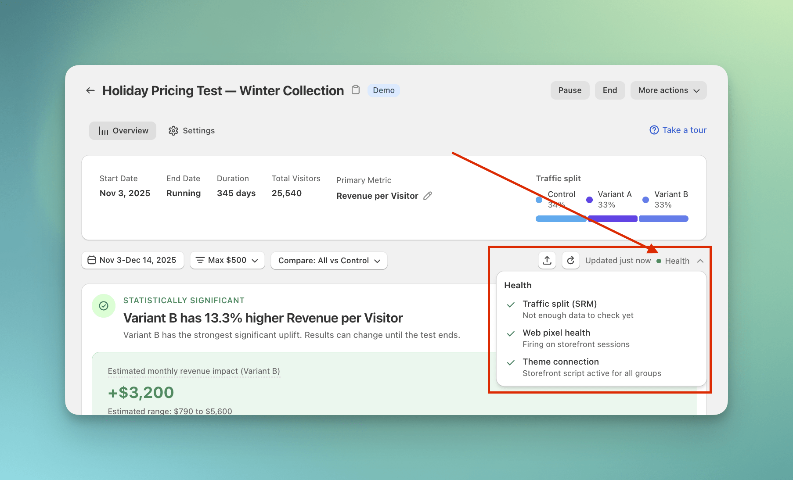Click the Revenue per Visitor metric text

pyautogui.click(x=377, y=196)
